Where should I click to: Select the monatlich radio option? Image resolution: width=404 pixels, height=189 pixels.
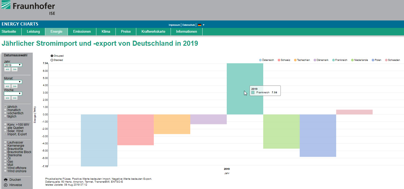5,110
